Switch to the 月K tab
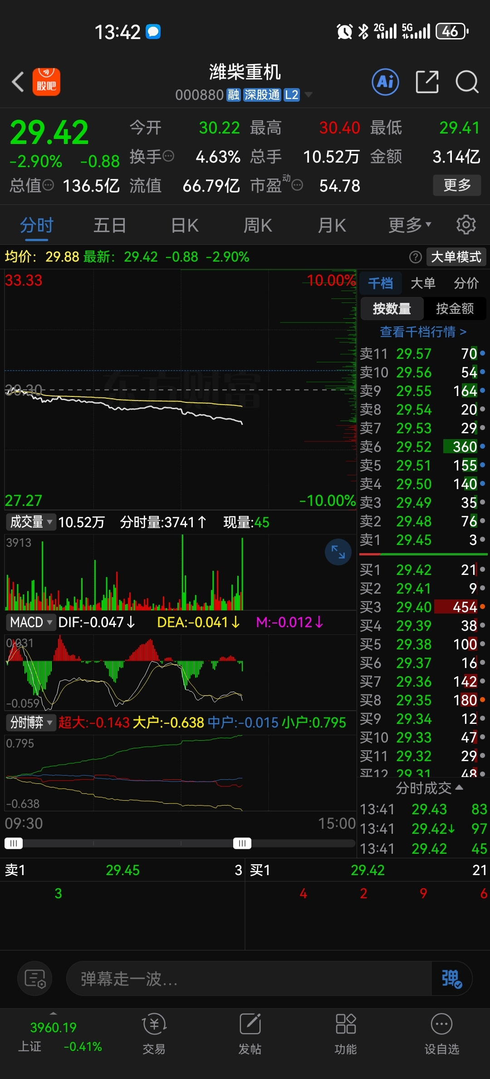490x1079 pixels. [332, 225]
